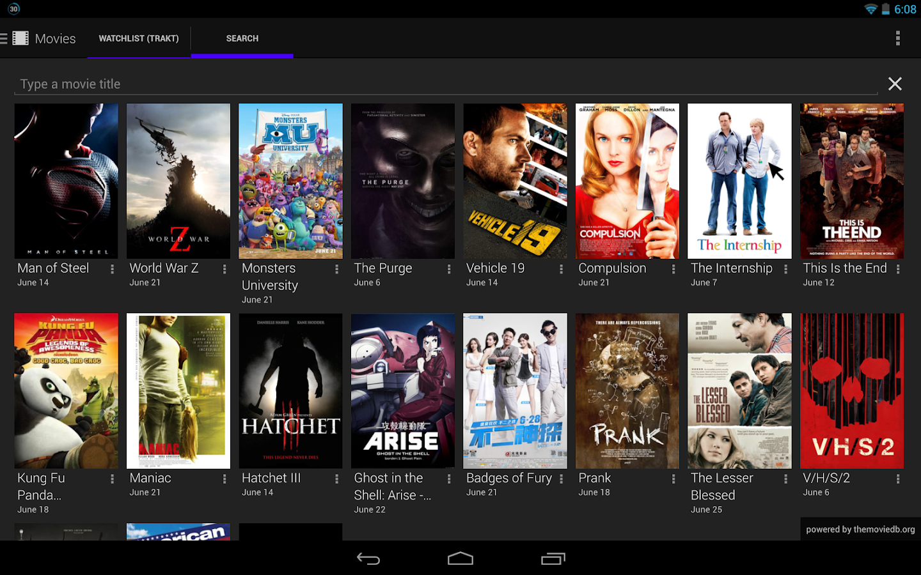Screen dimensions: 921x575
Task: Open the World War Z poster
Action: [x=178, y=181]
